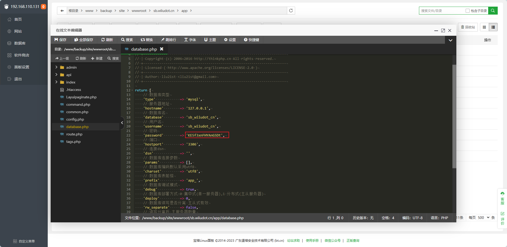
Task: Collapse code fold at line 12
Action: coord(132,90)
